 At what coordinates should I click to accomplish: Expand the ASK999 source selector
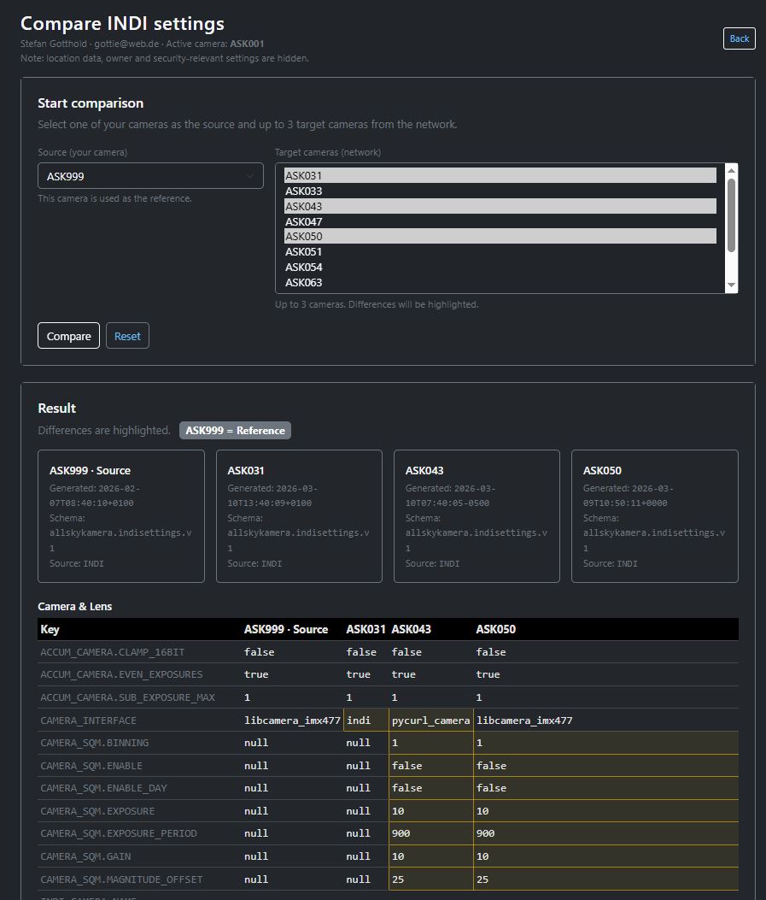pyautogui.click(x=150, y=175)
